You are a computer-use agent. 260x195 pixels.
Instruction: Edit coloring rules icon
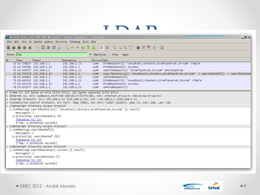point(149,47)
